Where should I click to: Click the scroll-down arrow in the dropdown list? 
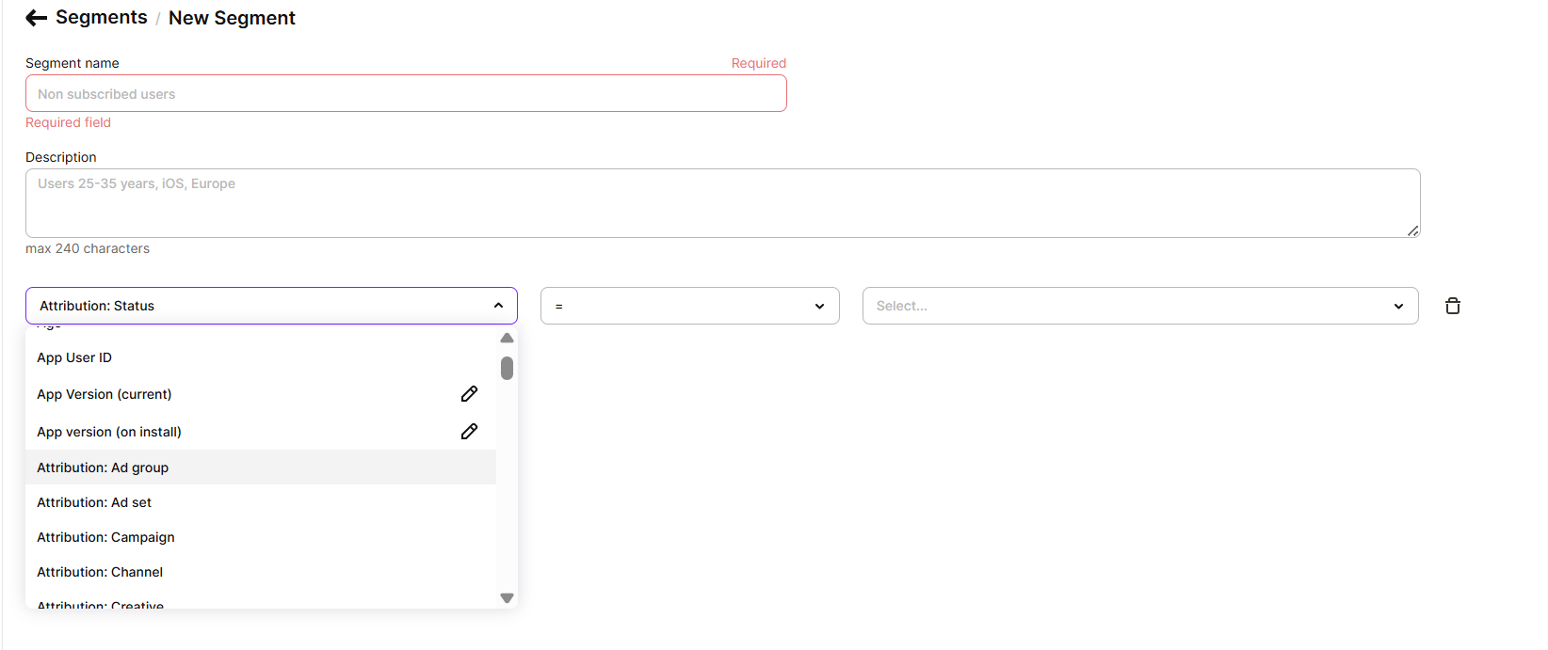tap(507, 598)
